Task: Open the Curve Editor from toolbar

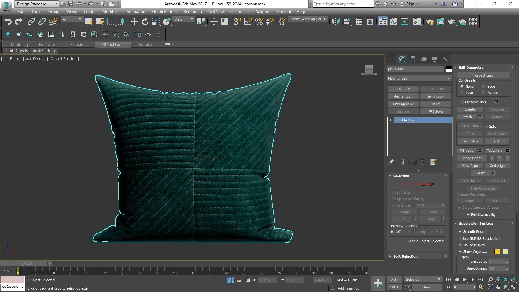Action: click(x=393, y=22)
